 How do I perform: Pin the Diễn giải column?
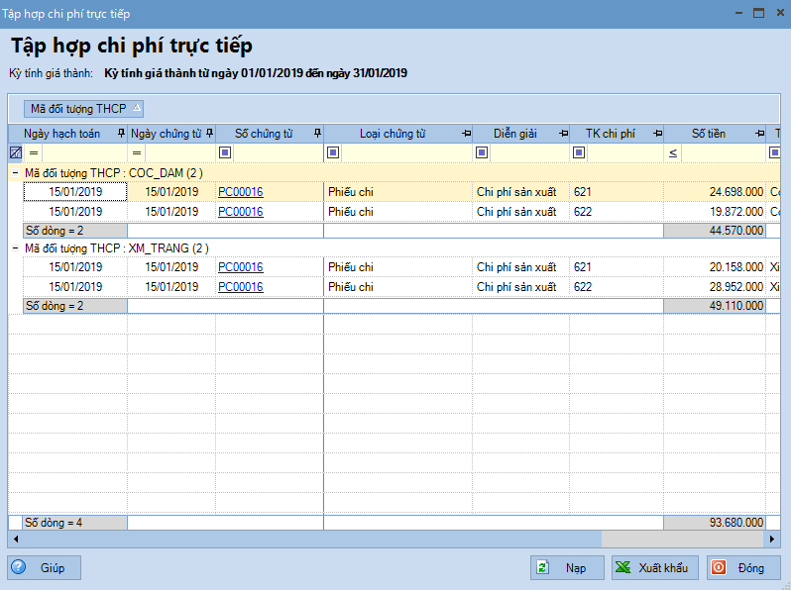[x=563, y=134]
